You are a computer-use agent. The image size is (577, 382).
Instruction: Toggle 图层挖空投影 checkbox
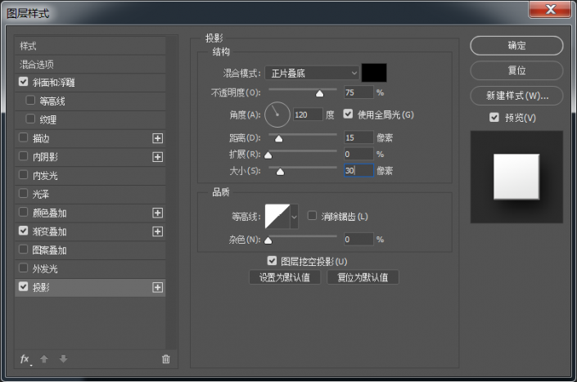click(x=272, y=261)
